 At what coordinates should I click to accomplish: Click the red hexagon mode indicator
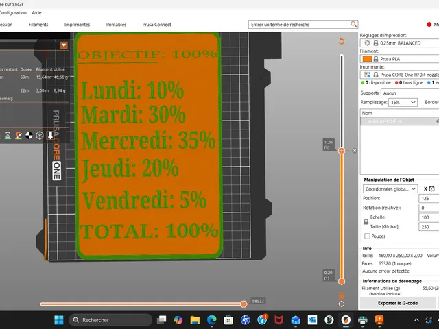(x=429, y=25)
